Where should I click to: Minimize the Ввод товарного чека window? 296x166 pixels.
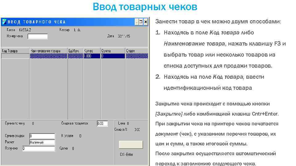tap(137, 22)
